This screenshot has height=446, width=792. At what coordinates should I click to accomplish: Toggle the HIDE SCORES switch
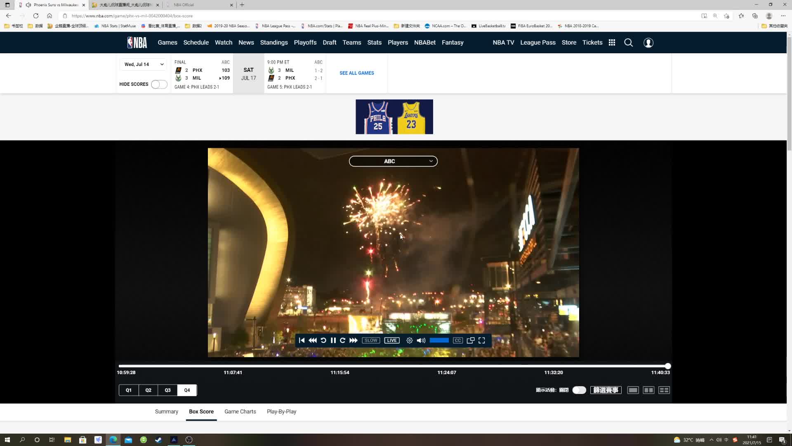[x=159, y=84]
